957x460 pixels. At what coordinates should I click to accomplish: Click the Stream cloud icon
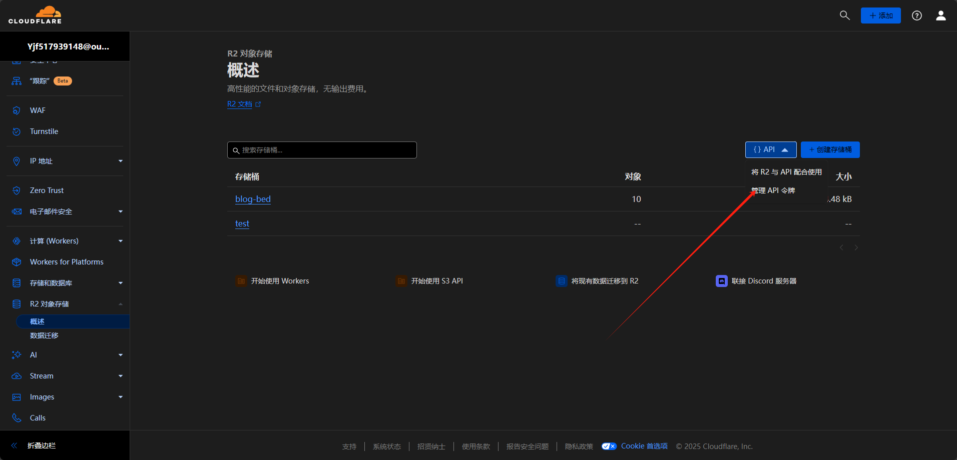[x=17, y=376]
